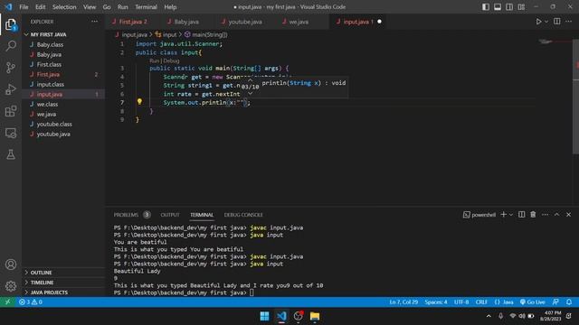Show next println overload signature
This screenshot has width=579, height=325.
(x=250, y=94)
